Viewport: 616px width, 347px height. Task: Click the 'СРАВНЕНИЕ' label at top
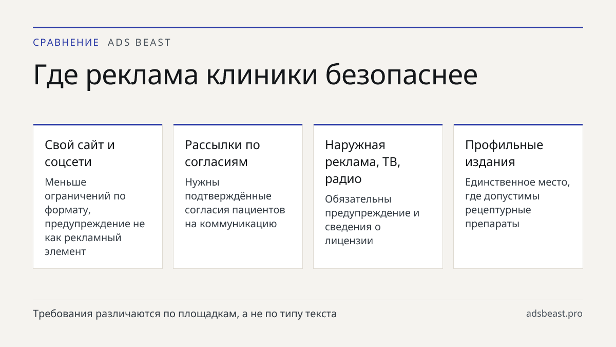pyautogui.click(x=66, y=43)
